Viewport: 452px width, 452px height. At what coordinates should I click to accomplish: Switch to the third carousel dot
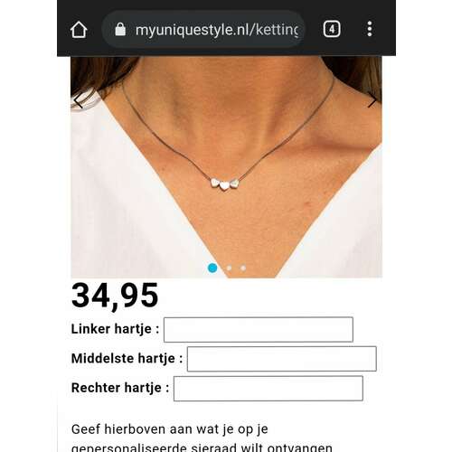click(x=243, y=268)
